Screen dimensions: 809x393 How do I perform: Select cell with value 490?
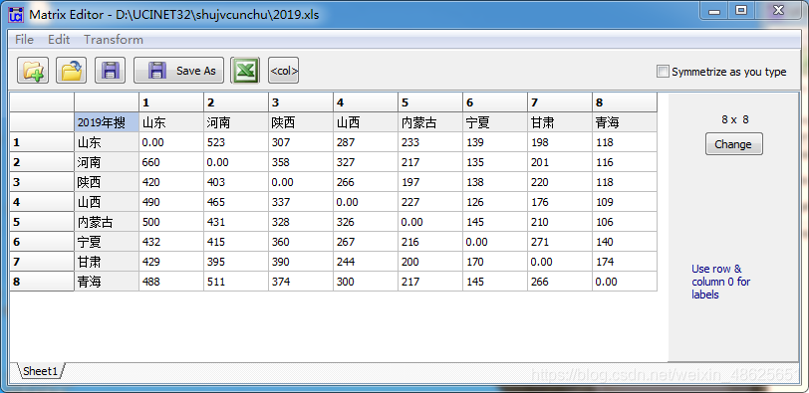[x=171, y=202]
